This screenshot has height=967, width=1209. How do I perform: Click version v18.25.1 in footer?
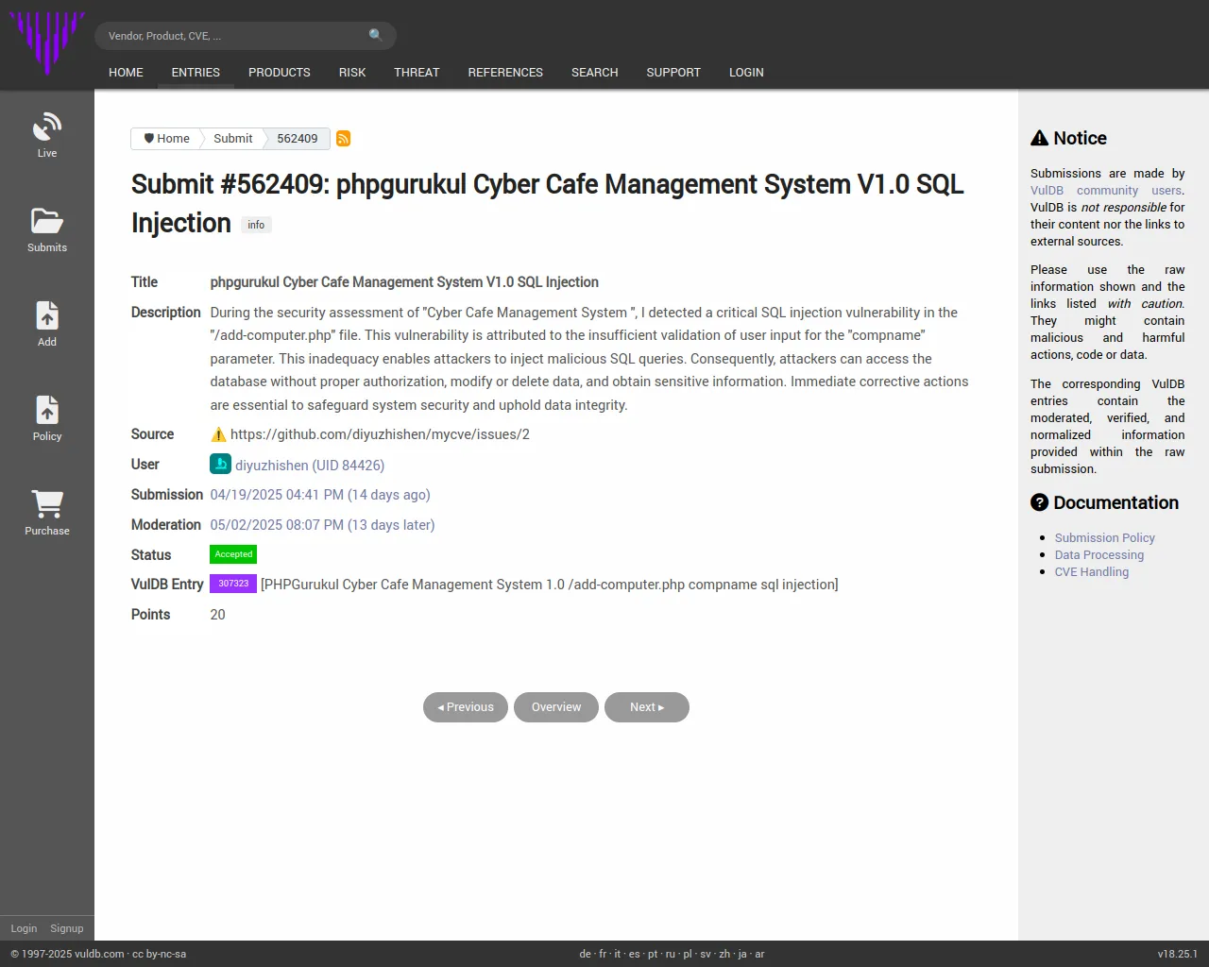pos(1178,954)
